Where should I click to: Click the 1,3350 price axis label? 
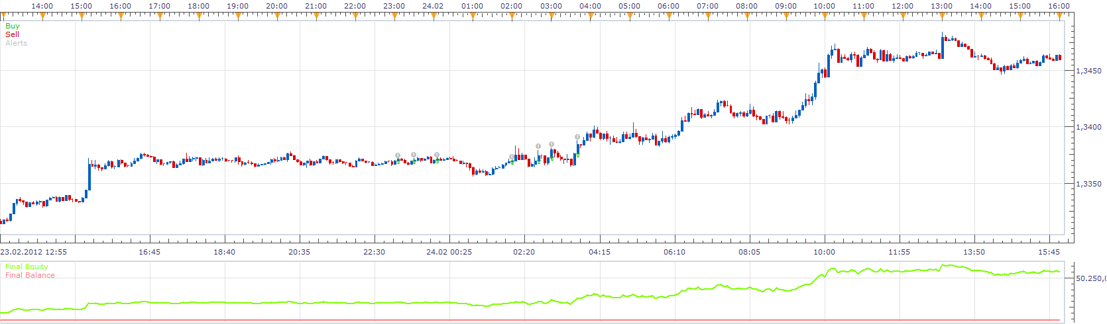click(1088, 184)
